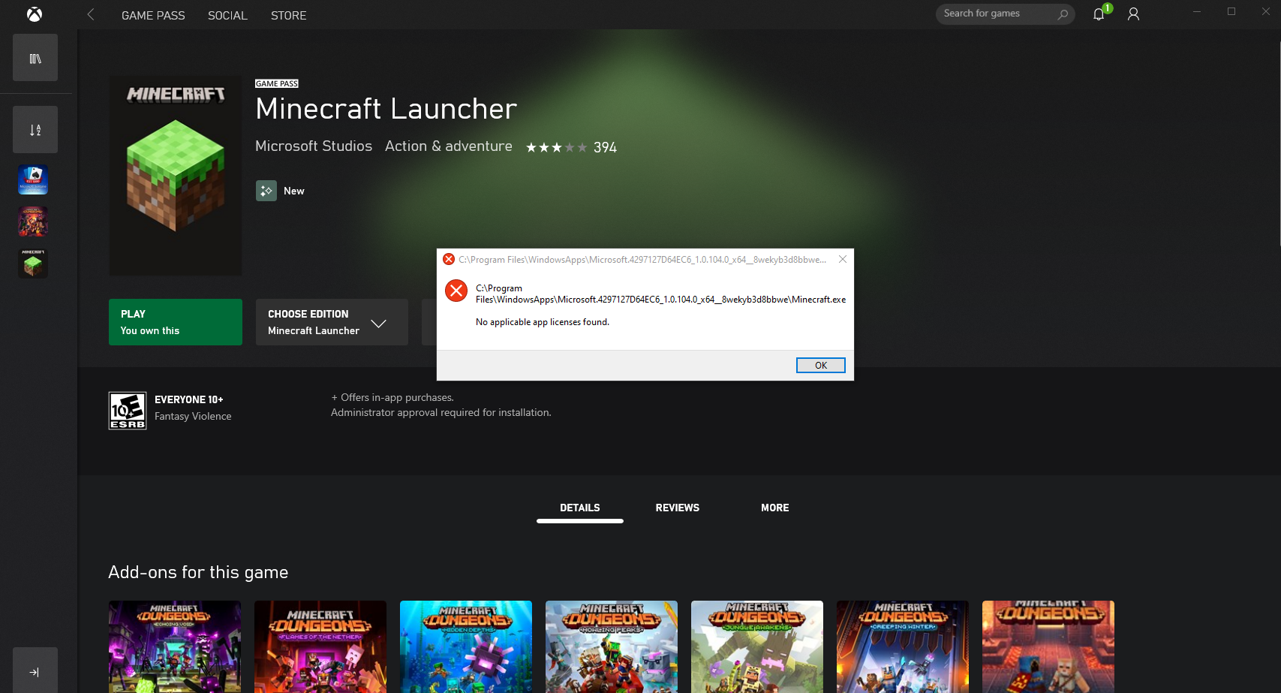This screenshot has height=693, width=1281.
Task: Minimize the Xbox app window
Action: 1197,12
